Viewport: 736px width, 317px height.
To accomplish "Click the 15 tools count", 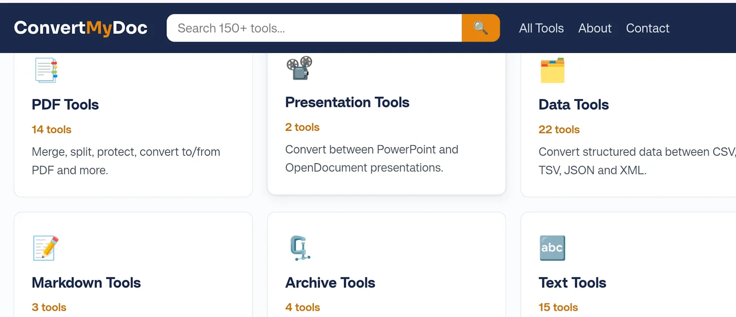I will coord(558,307).
